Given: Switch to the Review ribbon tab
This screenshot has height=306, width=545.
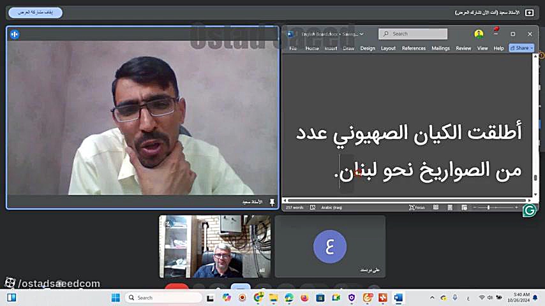Looking at the screenshot, I should (x=463, y=48).
